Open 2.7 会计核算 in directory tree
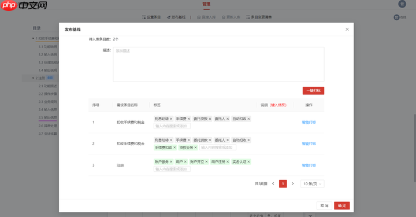 pyautogui.click(x=48, y=134)
